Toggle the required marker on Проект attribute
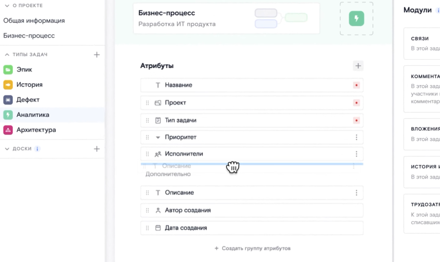 (357, 103)
